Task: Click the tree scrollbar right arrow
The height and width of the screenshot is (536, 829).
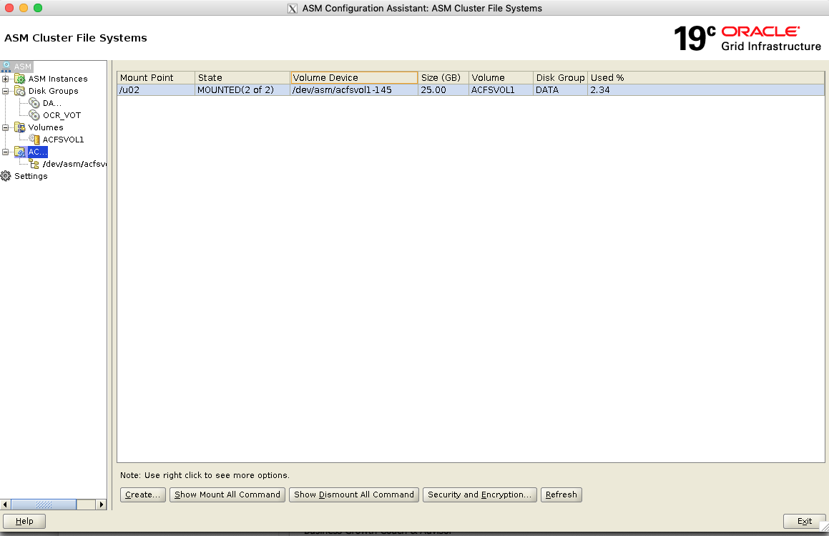Action: (101, 505)
